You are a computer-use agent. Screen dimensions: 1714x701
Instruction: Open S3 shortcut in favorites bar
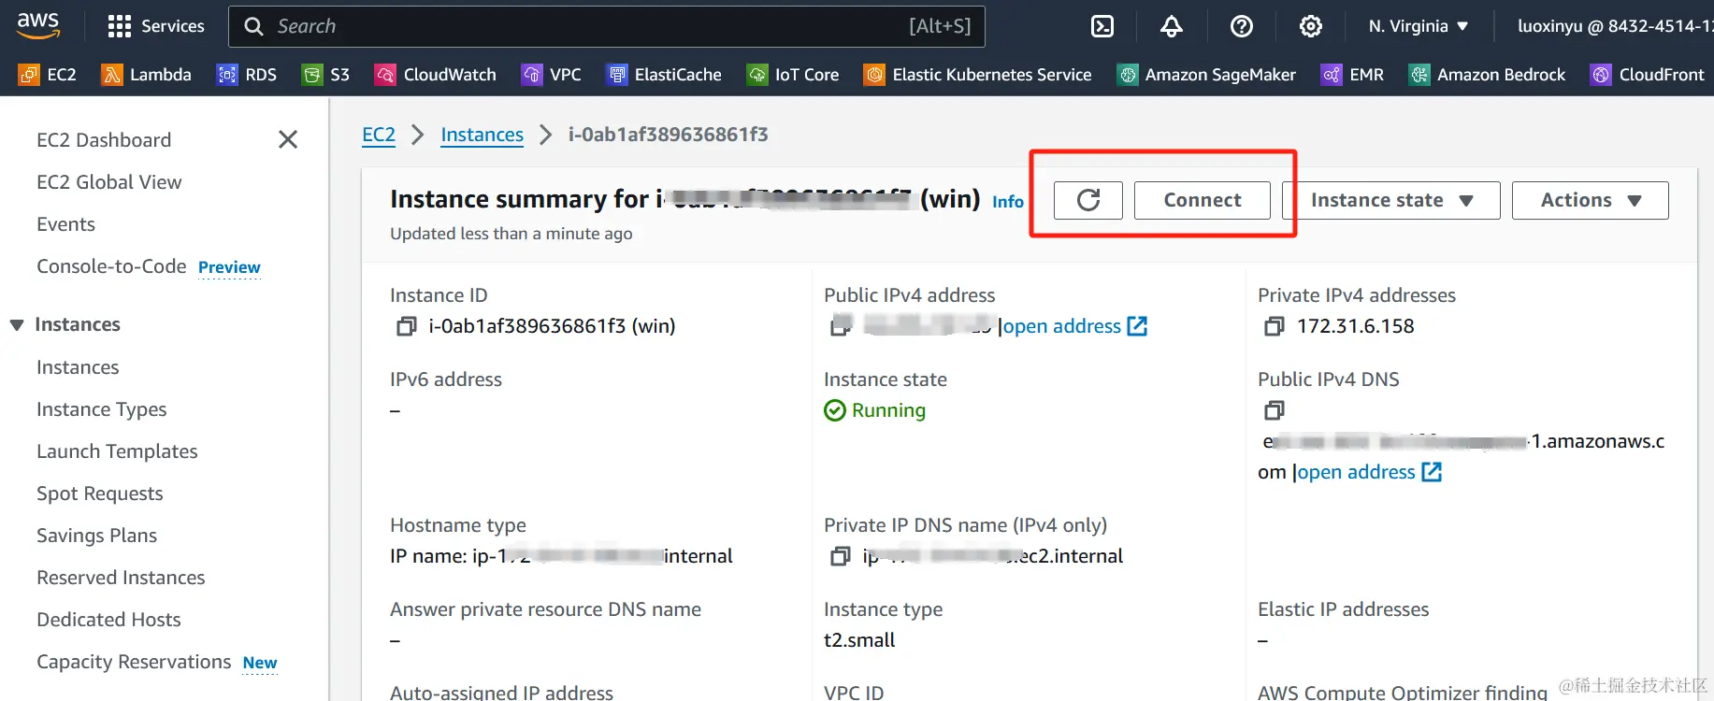[x=325, y=75]
